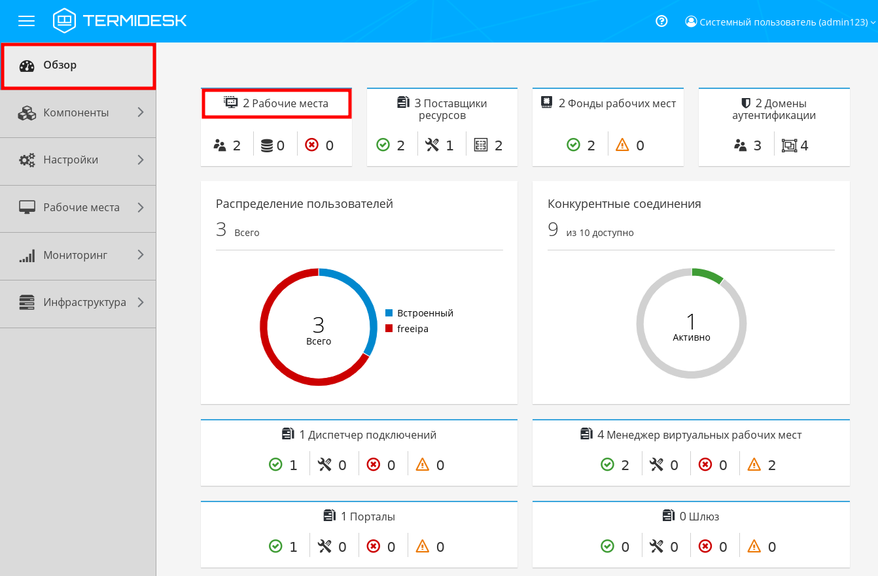Image resolution: width=878 pixels, height=576 pixels.
Task: Open help via question mark icon
Action: pyautogui.click(x=661, y=21)
